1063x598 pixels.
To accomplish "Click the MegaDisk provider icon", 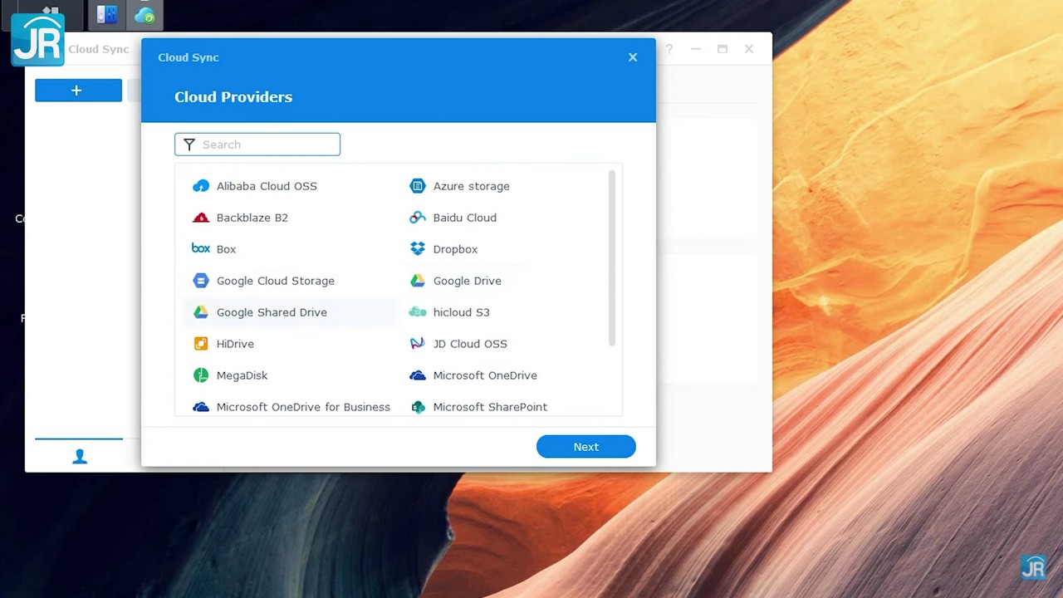I will point(201,375).
